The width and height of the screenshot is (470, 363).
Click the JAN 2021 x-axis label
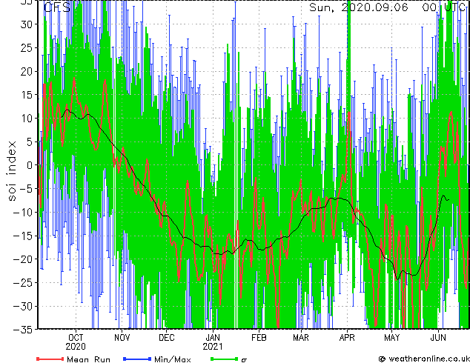213,342
